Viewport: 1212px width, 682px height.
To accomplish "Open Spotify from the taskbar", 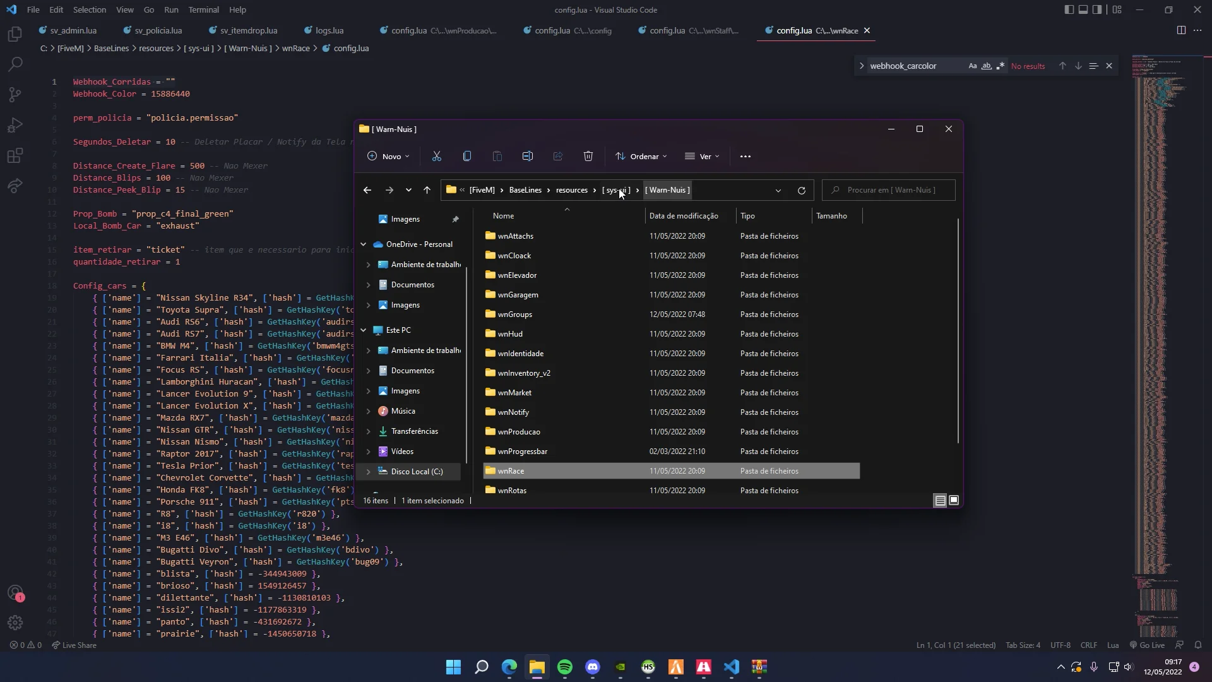I will [x=564, y=667].
